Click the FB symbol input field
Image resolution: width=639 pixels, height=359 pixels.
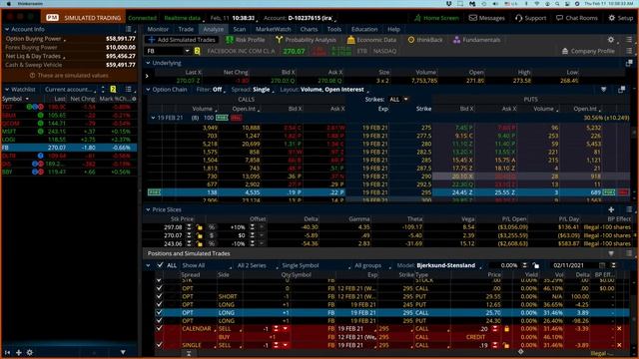(x=165, y=51)
